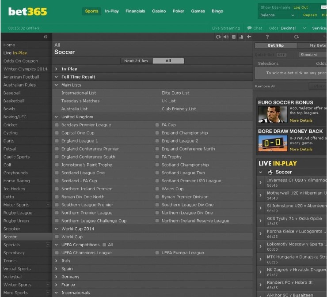The height and width of the screenshot is (297, 327).
Task: Tick the Wales Cup checkbox
Action: coord(157,189)
